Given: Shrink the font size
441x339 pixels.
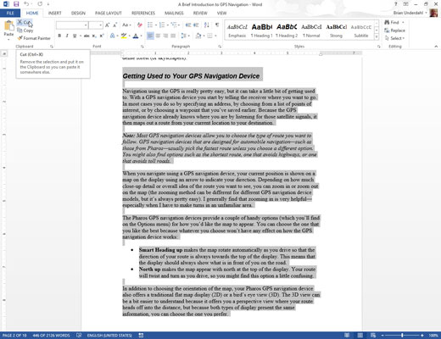Looking at the screenshot, I should (114, 25).
